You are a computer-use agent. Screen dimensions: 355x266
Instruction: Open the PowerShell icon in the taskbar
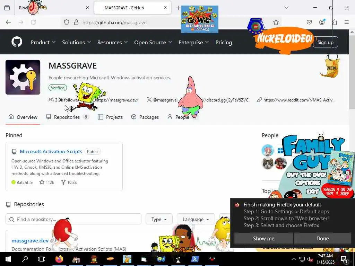click(x=195, y=259)
